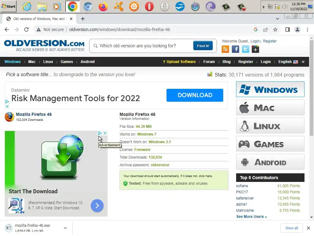Image resolution: width=314 pixels, height=236 pixels.
Task: Share this page via share icon
Action: click(x=266, y=29)
